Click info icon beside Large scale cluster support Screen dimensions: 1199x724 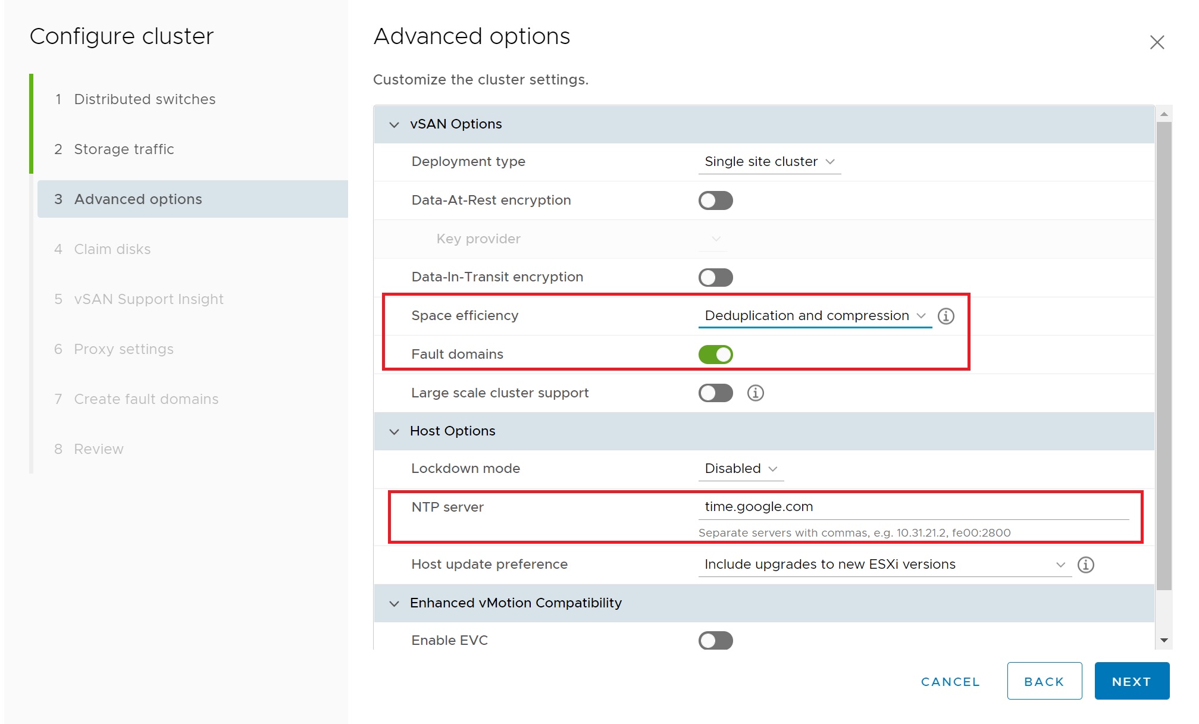click(755, 393)
